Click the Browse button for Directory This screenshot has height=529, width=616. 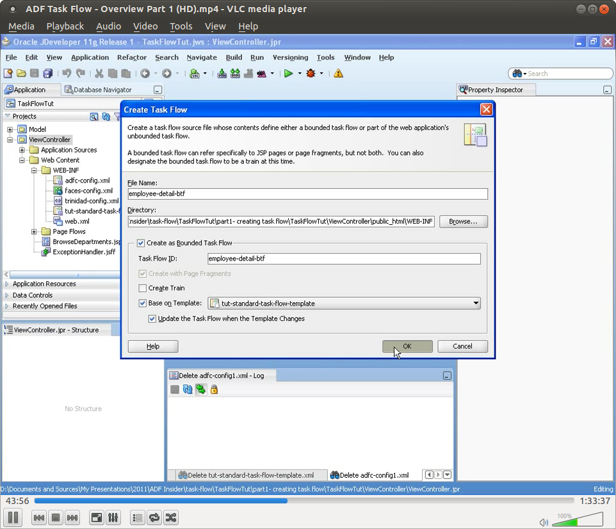(x=463, y=221)
